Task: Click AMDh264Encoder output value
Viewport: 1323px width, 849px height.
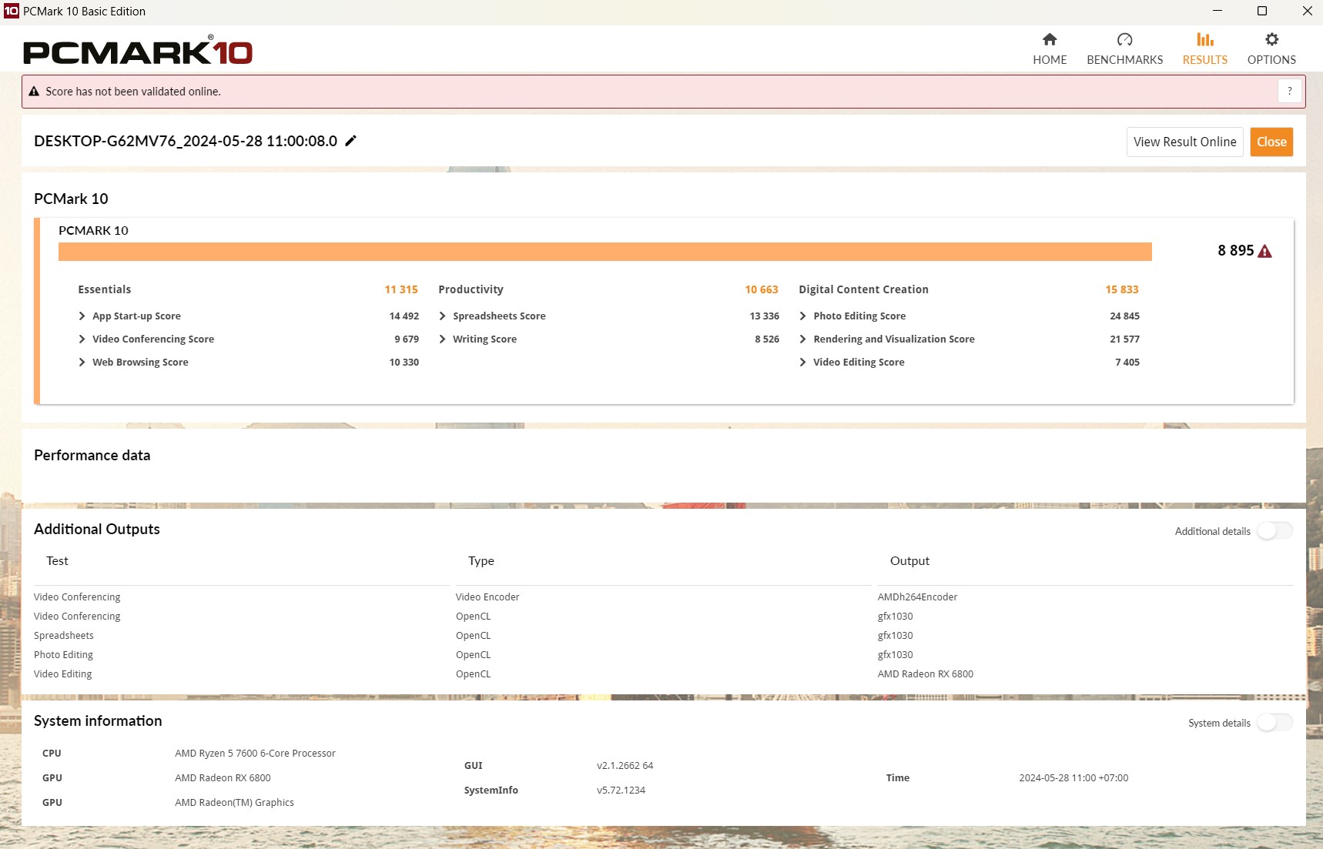Action: coord(917,597)
